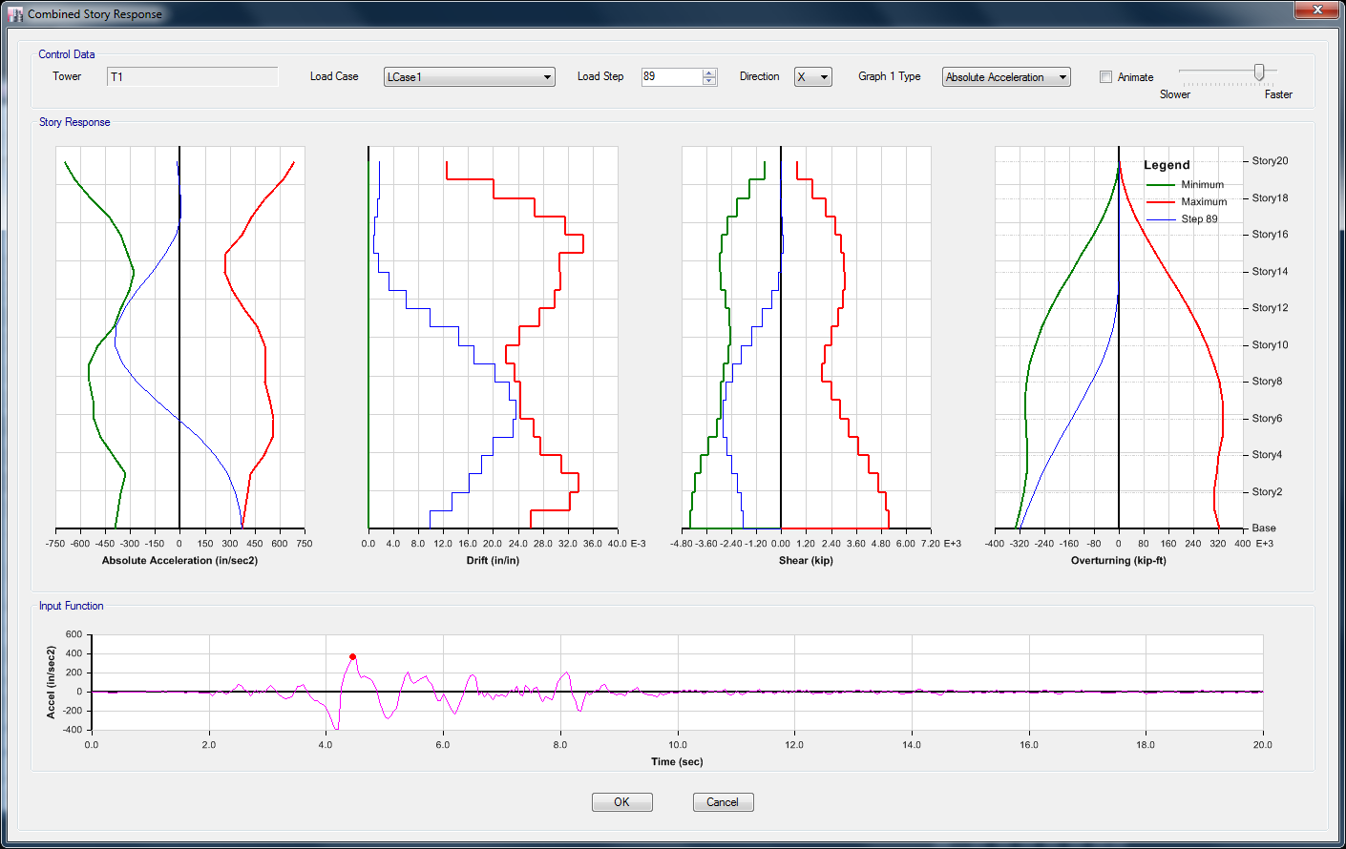Click the Story6 axis label
This screenshot has height=849, width=1346.
coord(1267,419)
